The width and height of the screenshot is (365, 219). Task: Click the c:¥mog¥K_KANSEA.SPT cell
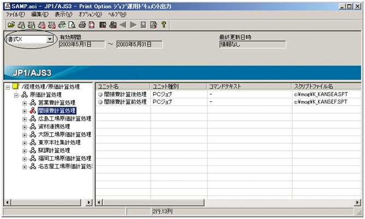(x=321, y=94)
